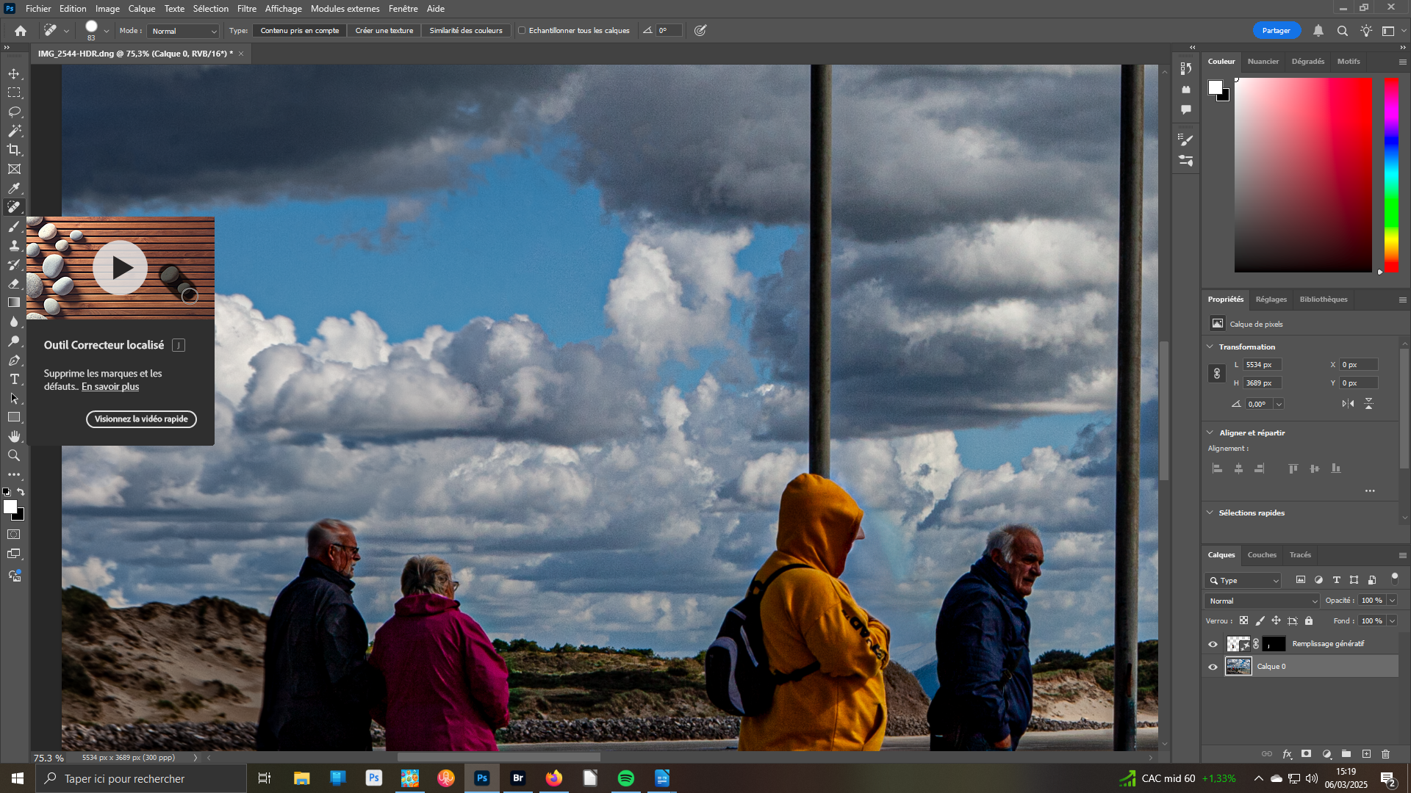Click Visionnez la vidéo rapide button

[x=141, y=419]
